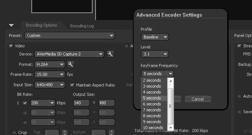Open the Level dropdown showing 3.1

click(155, 54)
